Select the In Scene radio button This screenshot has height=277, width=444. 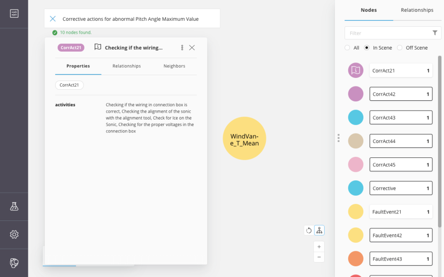[x=367, y=48]
